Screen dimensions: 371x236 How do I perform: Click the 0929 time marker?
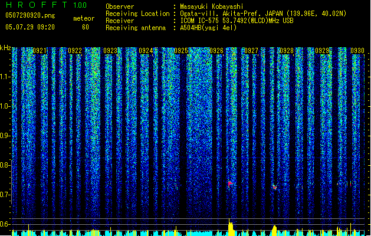click(x=322, y=51)
